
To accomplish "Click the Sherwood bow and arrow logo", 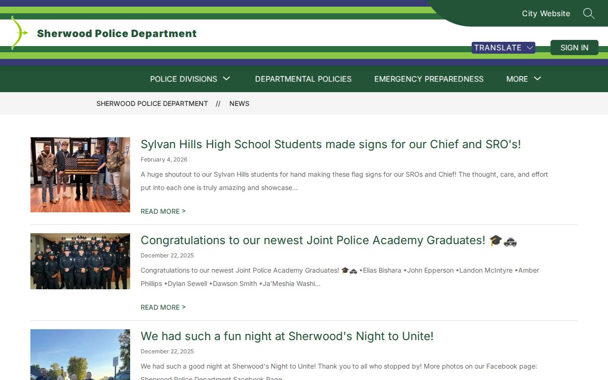I will (19, 33).
